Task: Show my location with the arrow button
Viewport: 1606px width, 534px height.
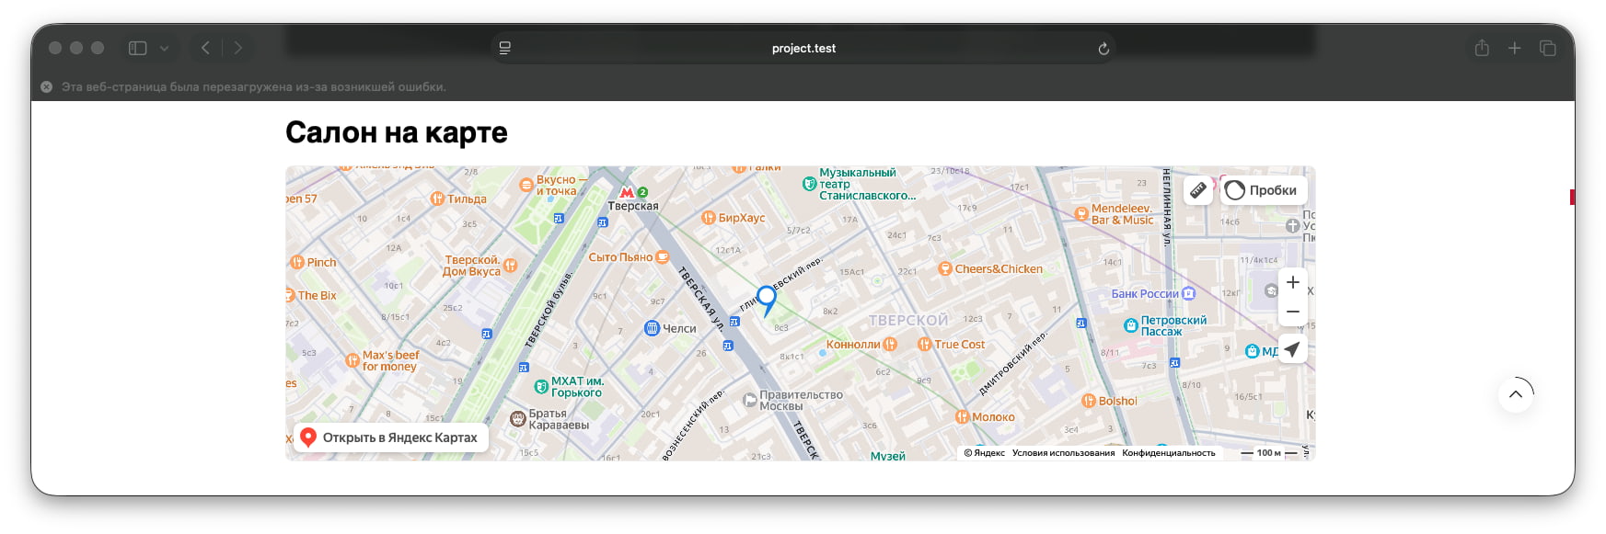Action: 1293,349
